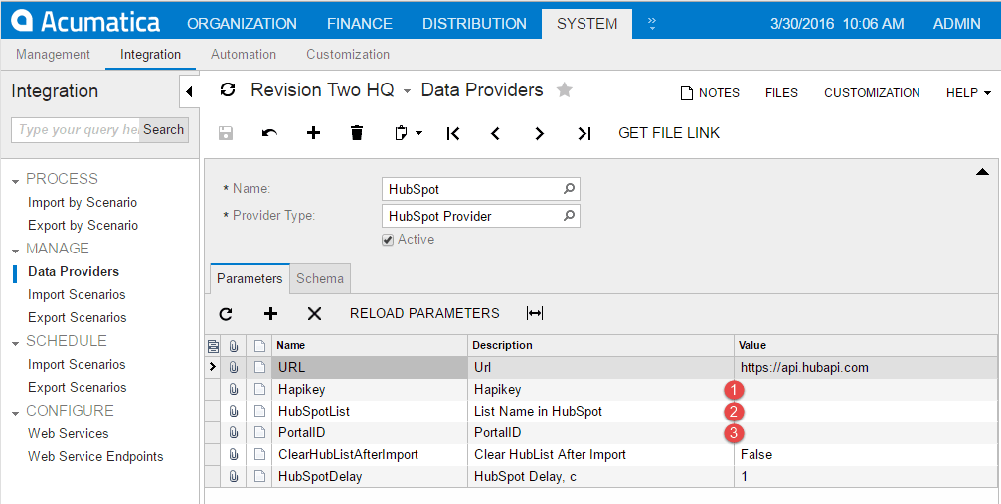Delete the selected parameter row
Viewport: 1001px width, 504px height.
coord(315,314)
